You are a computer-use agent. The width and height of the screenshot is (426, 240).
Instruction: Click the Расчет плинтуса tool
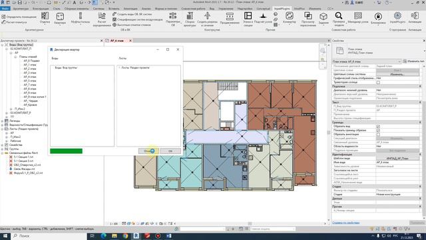[14, 22]
